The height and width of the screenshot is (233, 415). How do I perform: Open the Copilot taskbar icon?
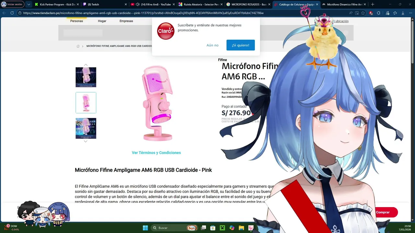(232, 228)
